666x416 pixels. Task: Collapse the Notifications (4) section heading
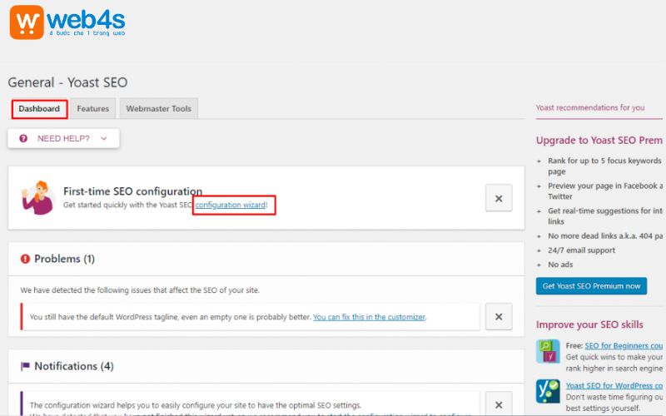tap(73, 366)
